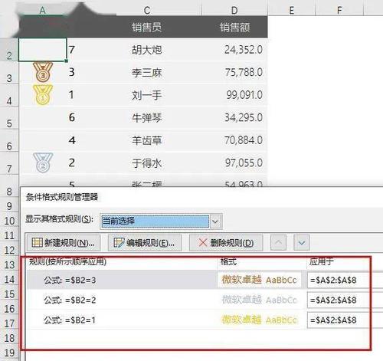Click the New Rule (新建规则) button

(x=64, y=243)
